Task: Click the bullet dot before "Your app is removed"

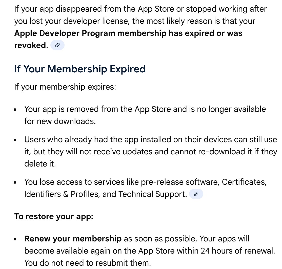Action: coord(16,110)
